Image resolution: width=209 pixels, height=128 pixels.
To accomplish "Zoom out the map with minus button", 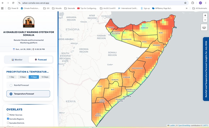I will tap(205, 20).
